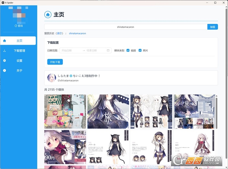The height and width of the screenshot is (169, 228).
Task: Open the ノワール character profile thumbnail
Action: (108, 147)
